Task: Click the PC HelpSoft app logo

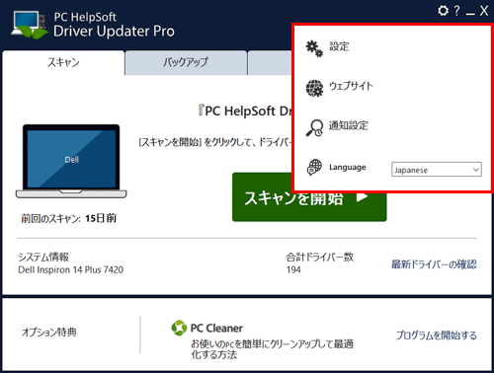Action: coord(30,25)
